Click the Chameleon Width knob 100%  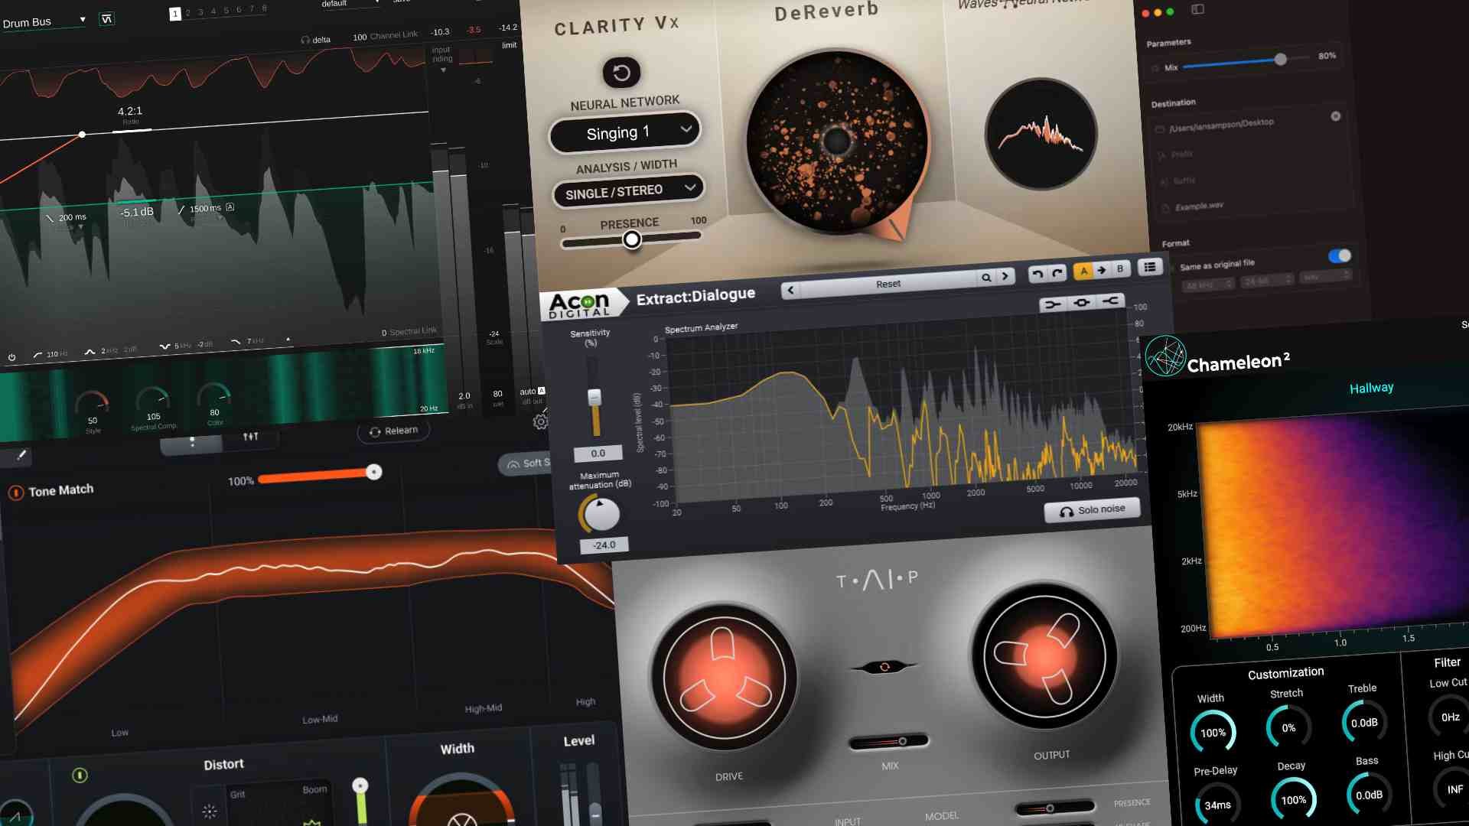[1213, 732]
